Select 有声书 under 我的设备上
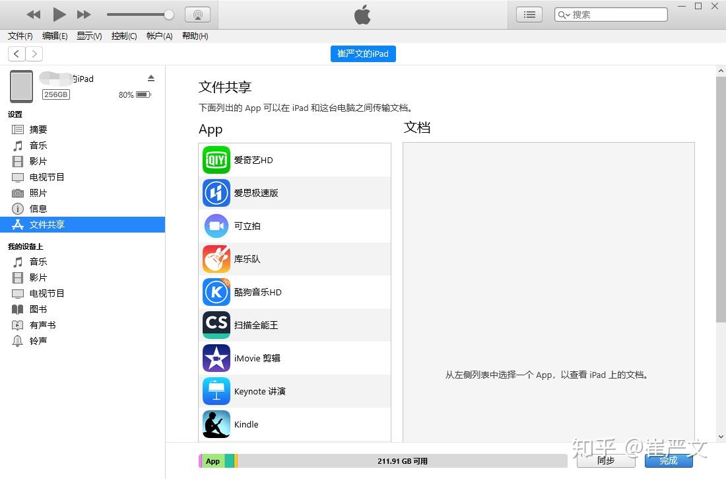This screenshot has height=479, width=726. [x=82, y=325]
